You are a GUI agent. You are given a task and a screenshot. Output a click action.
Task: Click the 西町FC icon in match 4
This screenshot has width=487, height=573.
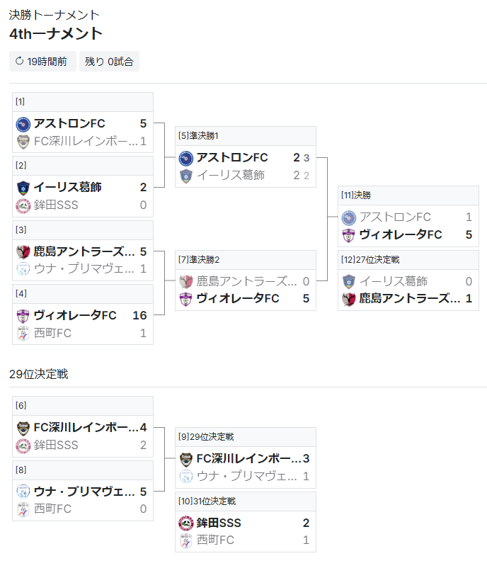tap(23, 334)
